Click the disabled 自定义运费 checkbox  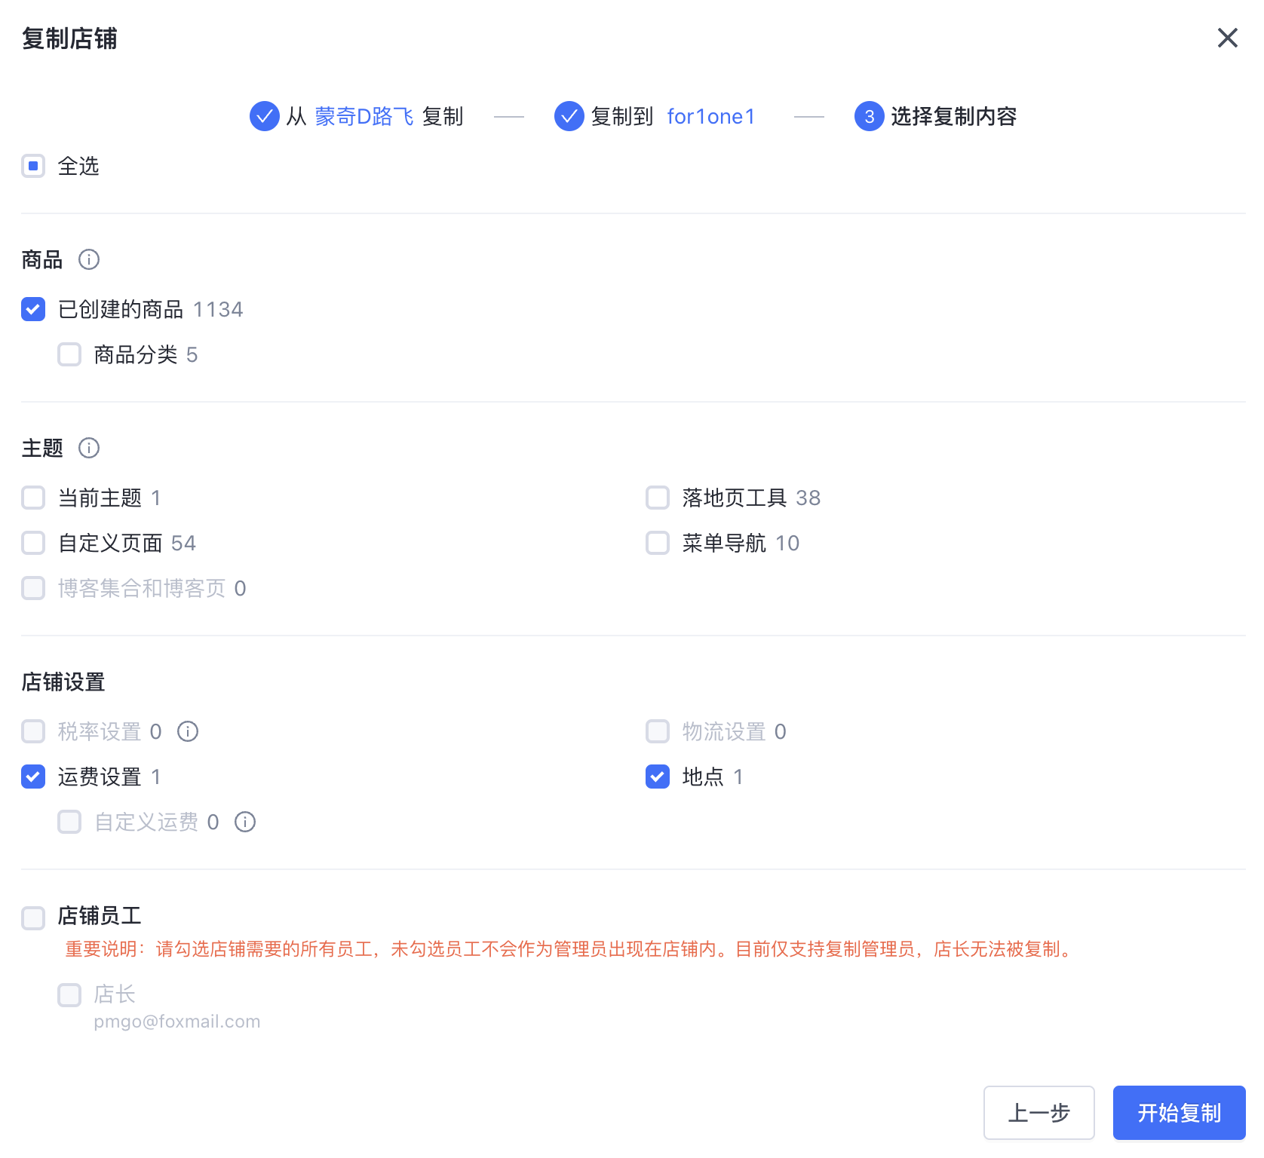click(69, 822)
